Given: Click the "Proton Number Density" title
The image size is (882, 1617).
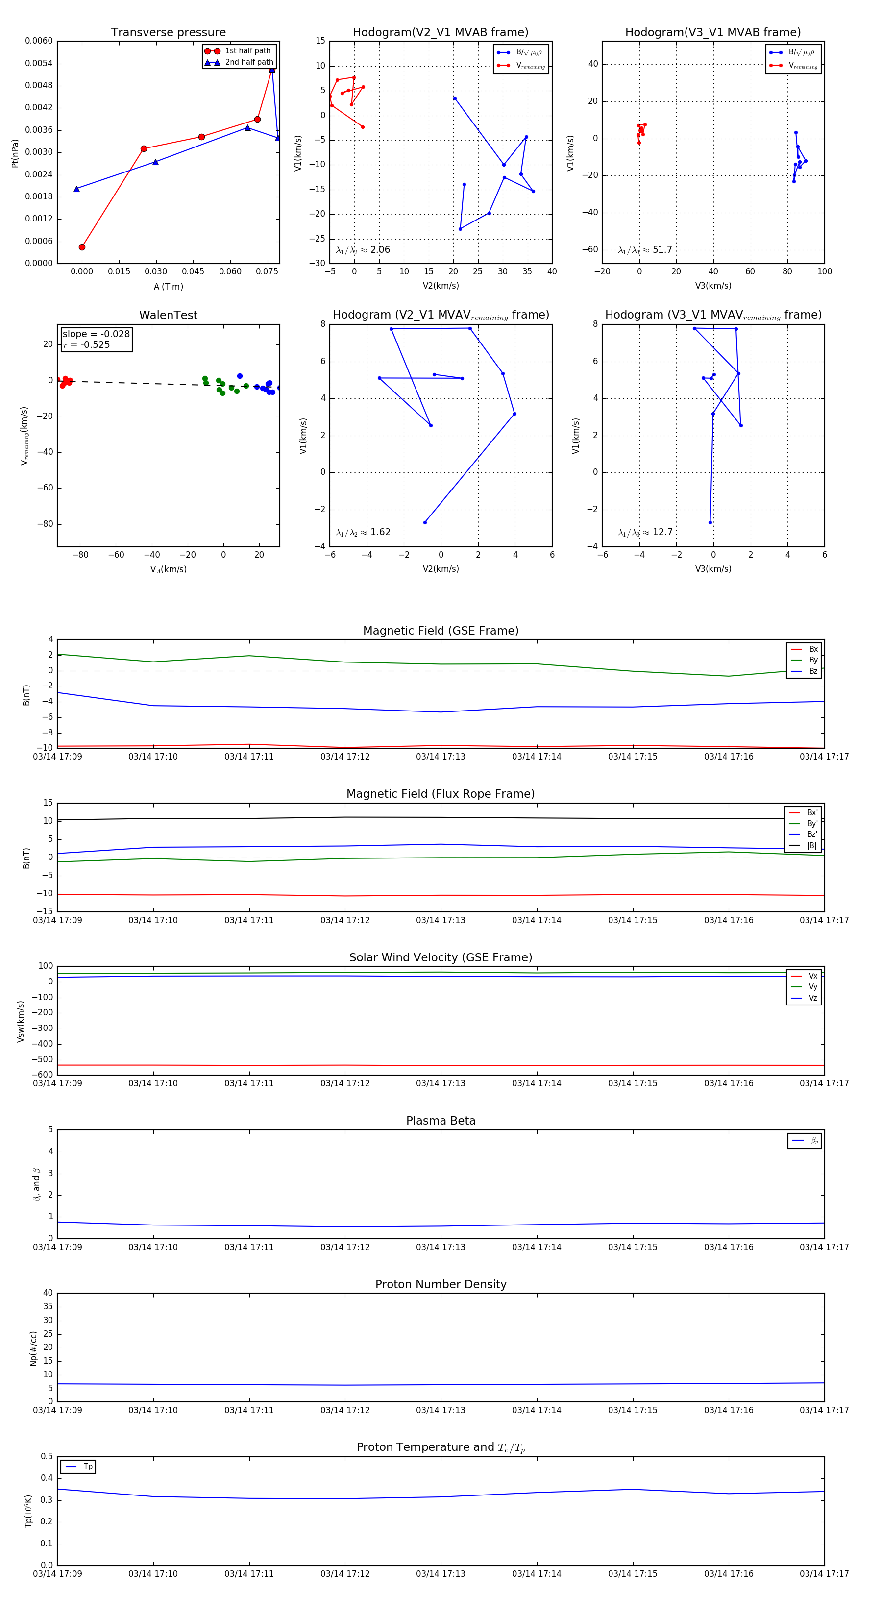Looking at the screenshot, I should pyautogui.click(x=441, y=1284).
